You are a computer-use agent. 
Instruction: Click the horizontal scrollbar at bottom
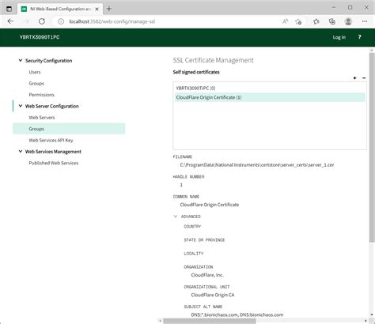pos(210,321)
